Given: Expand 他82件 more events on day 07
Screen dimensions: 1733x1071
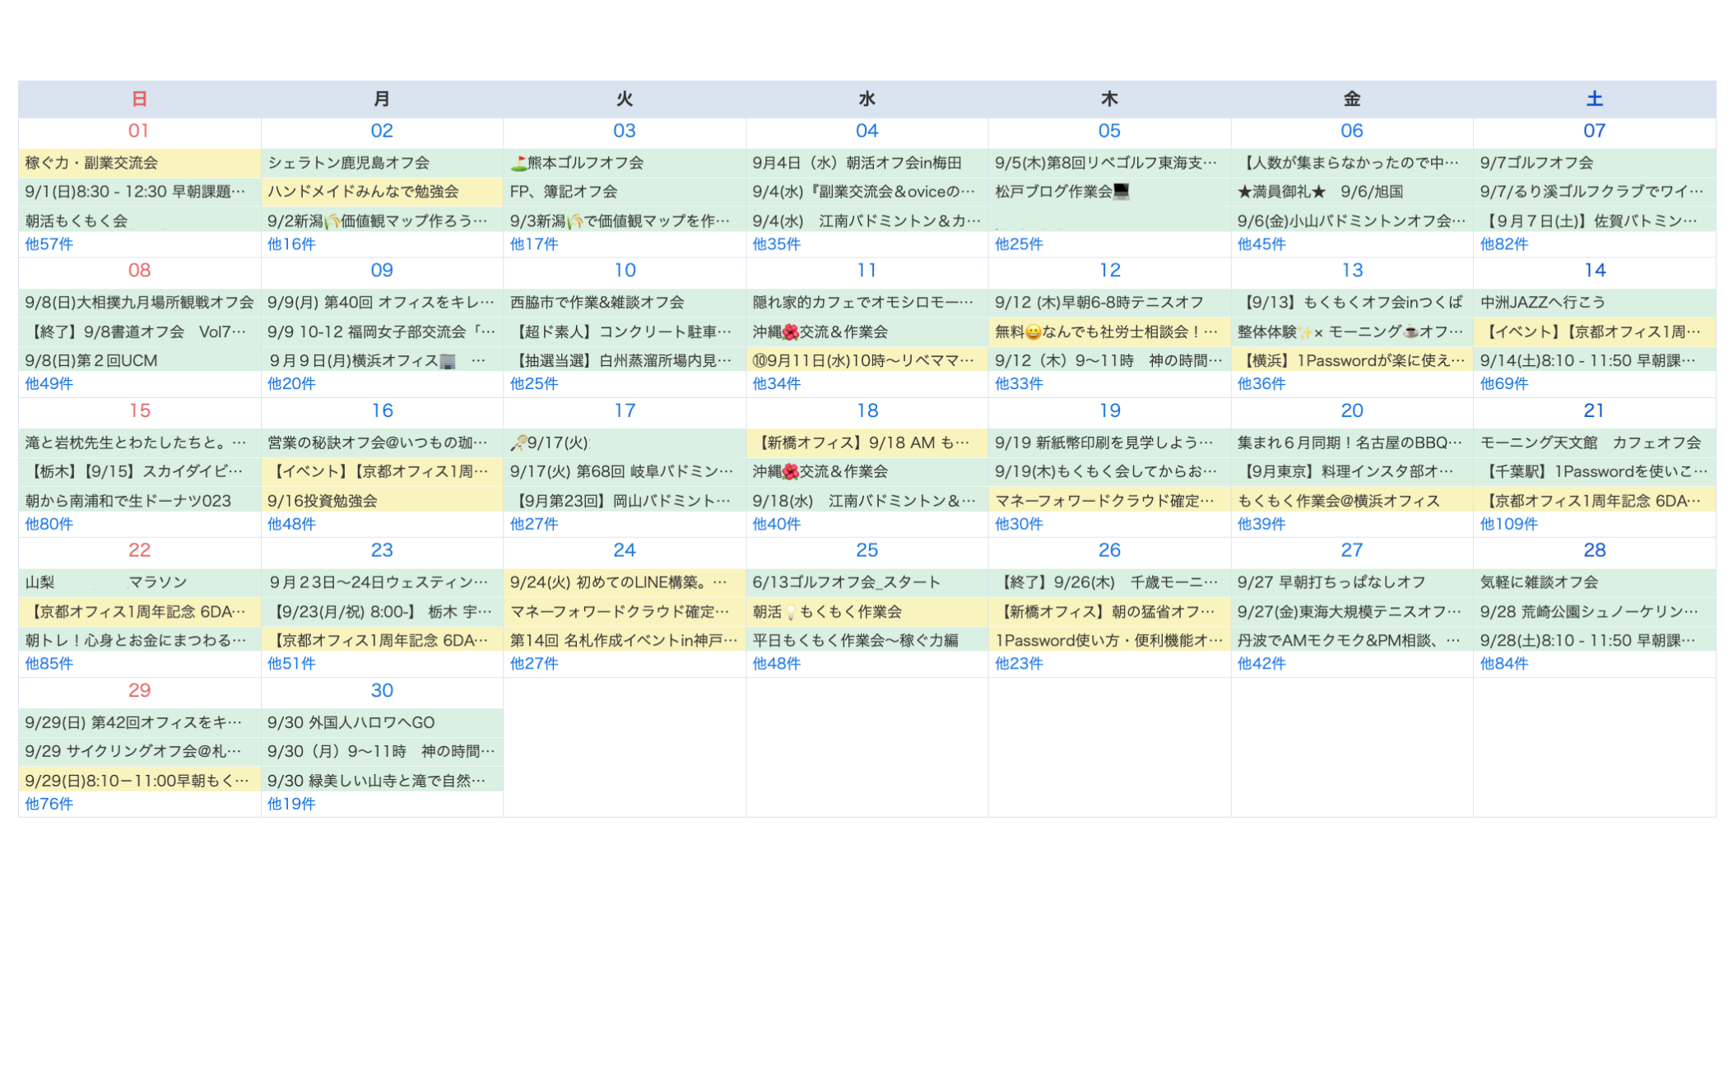Looking at the screenshot, I should pos(1503,244).
